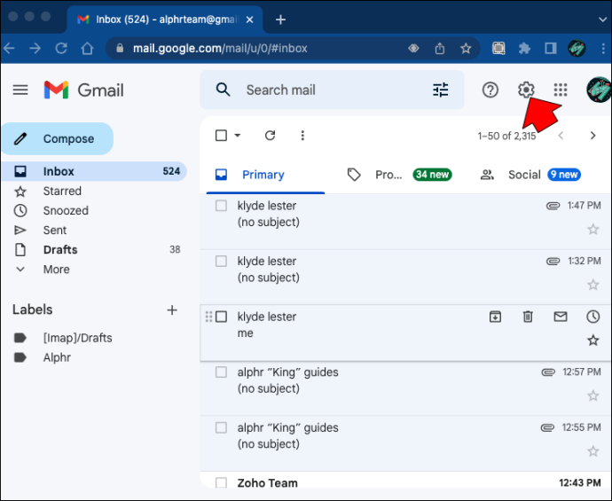Go to older messages page
Image resolution: width=612 pixels, height=501 pixels.
click(x=592, y=136)
